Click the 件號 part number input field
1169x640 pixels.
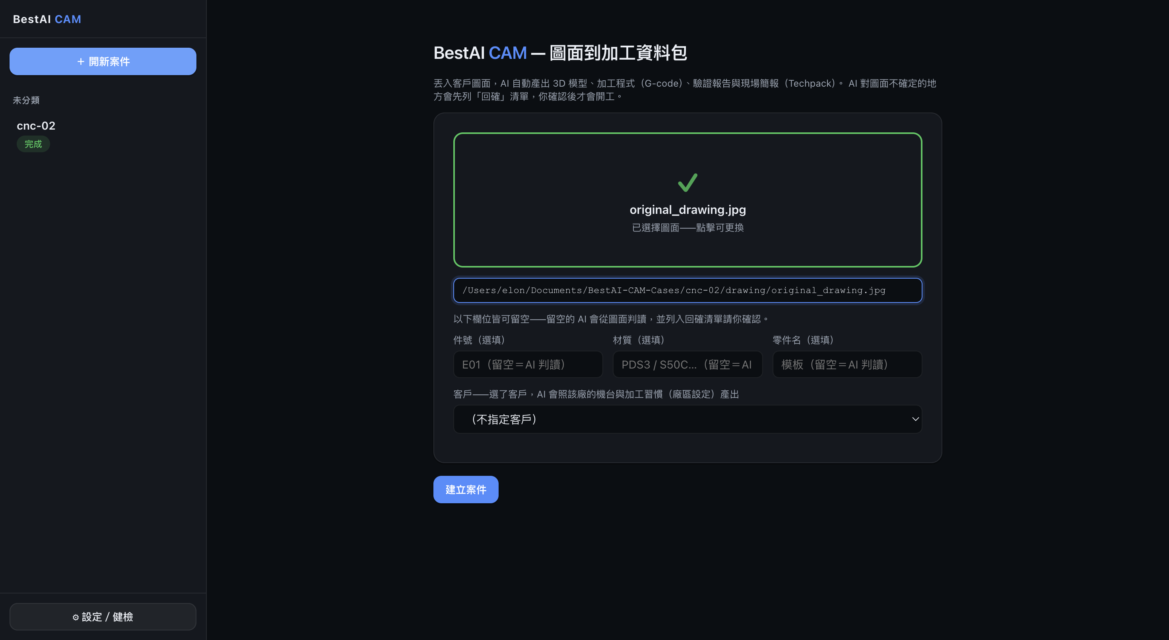click(528, 364)
